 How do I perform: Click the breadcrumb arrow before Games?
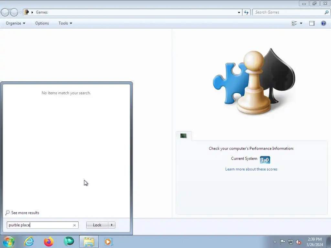(x=32, y=12)
